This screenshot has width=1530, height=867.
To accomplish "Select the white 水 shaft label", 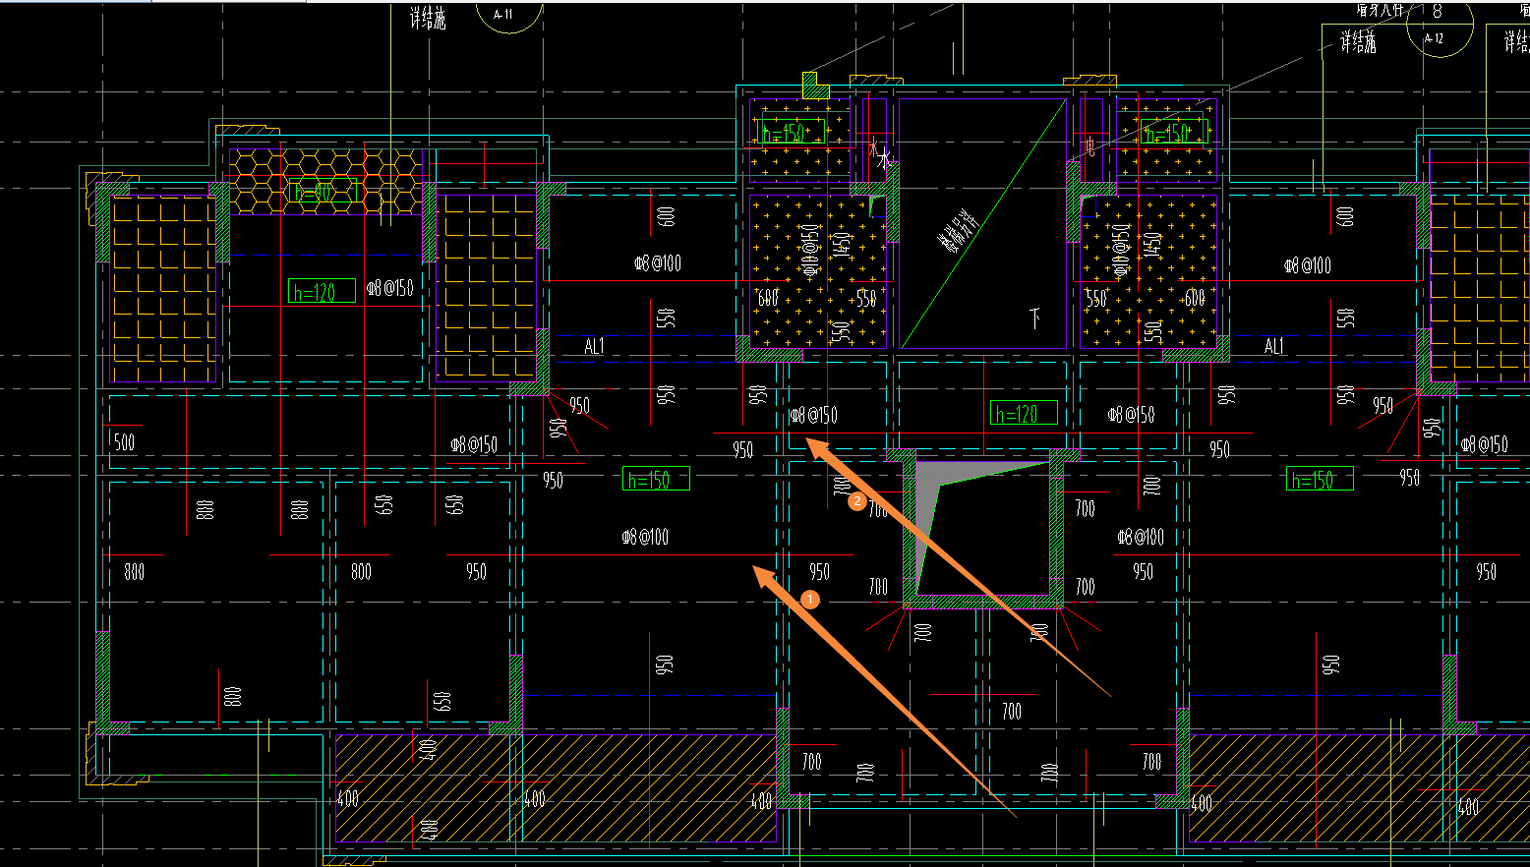I will point(883,159).
